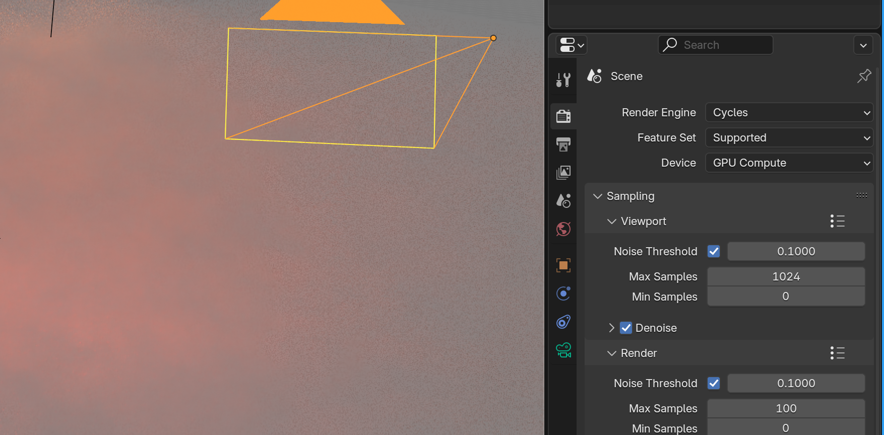This screenshot has width=884, height=435.
Task: Open the Object properties tab
Action: pos(563,265)
